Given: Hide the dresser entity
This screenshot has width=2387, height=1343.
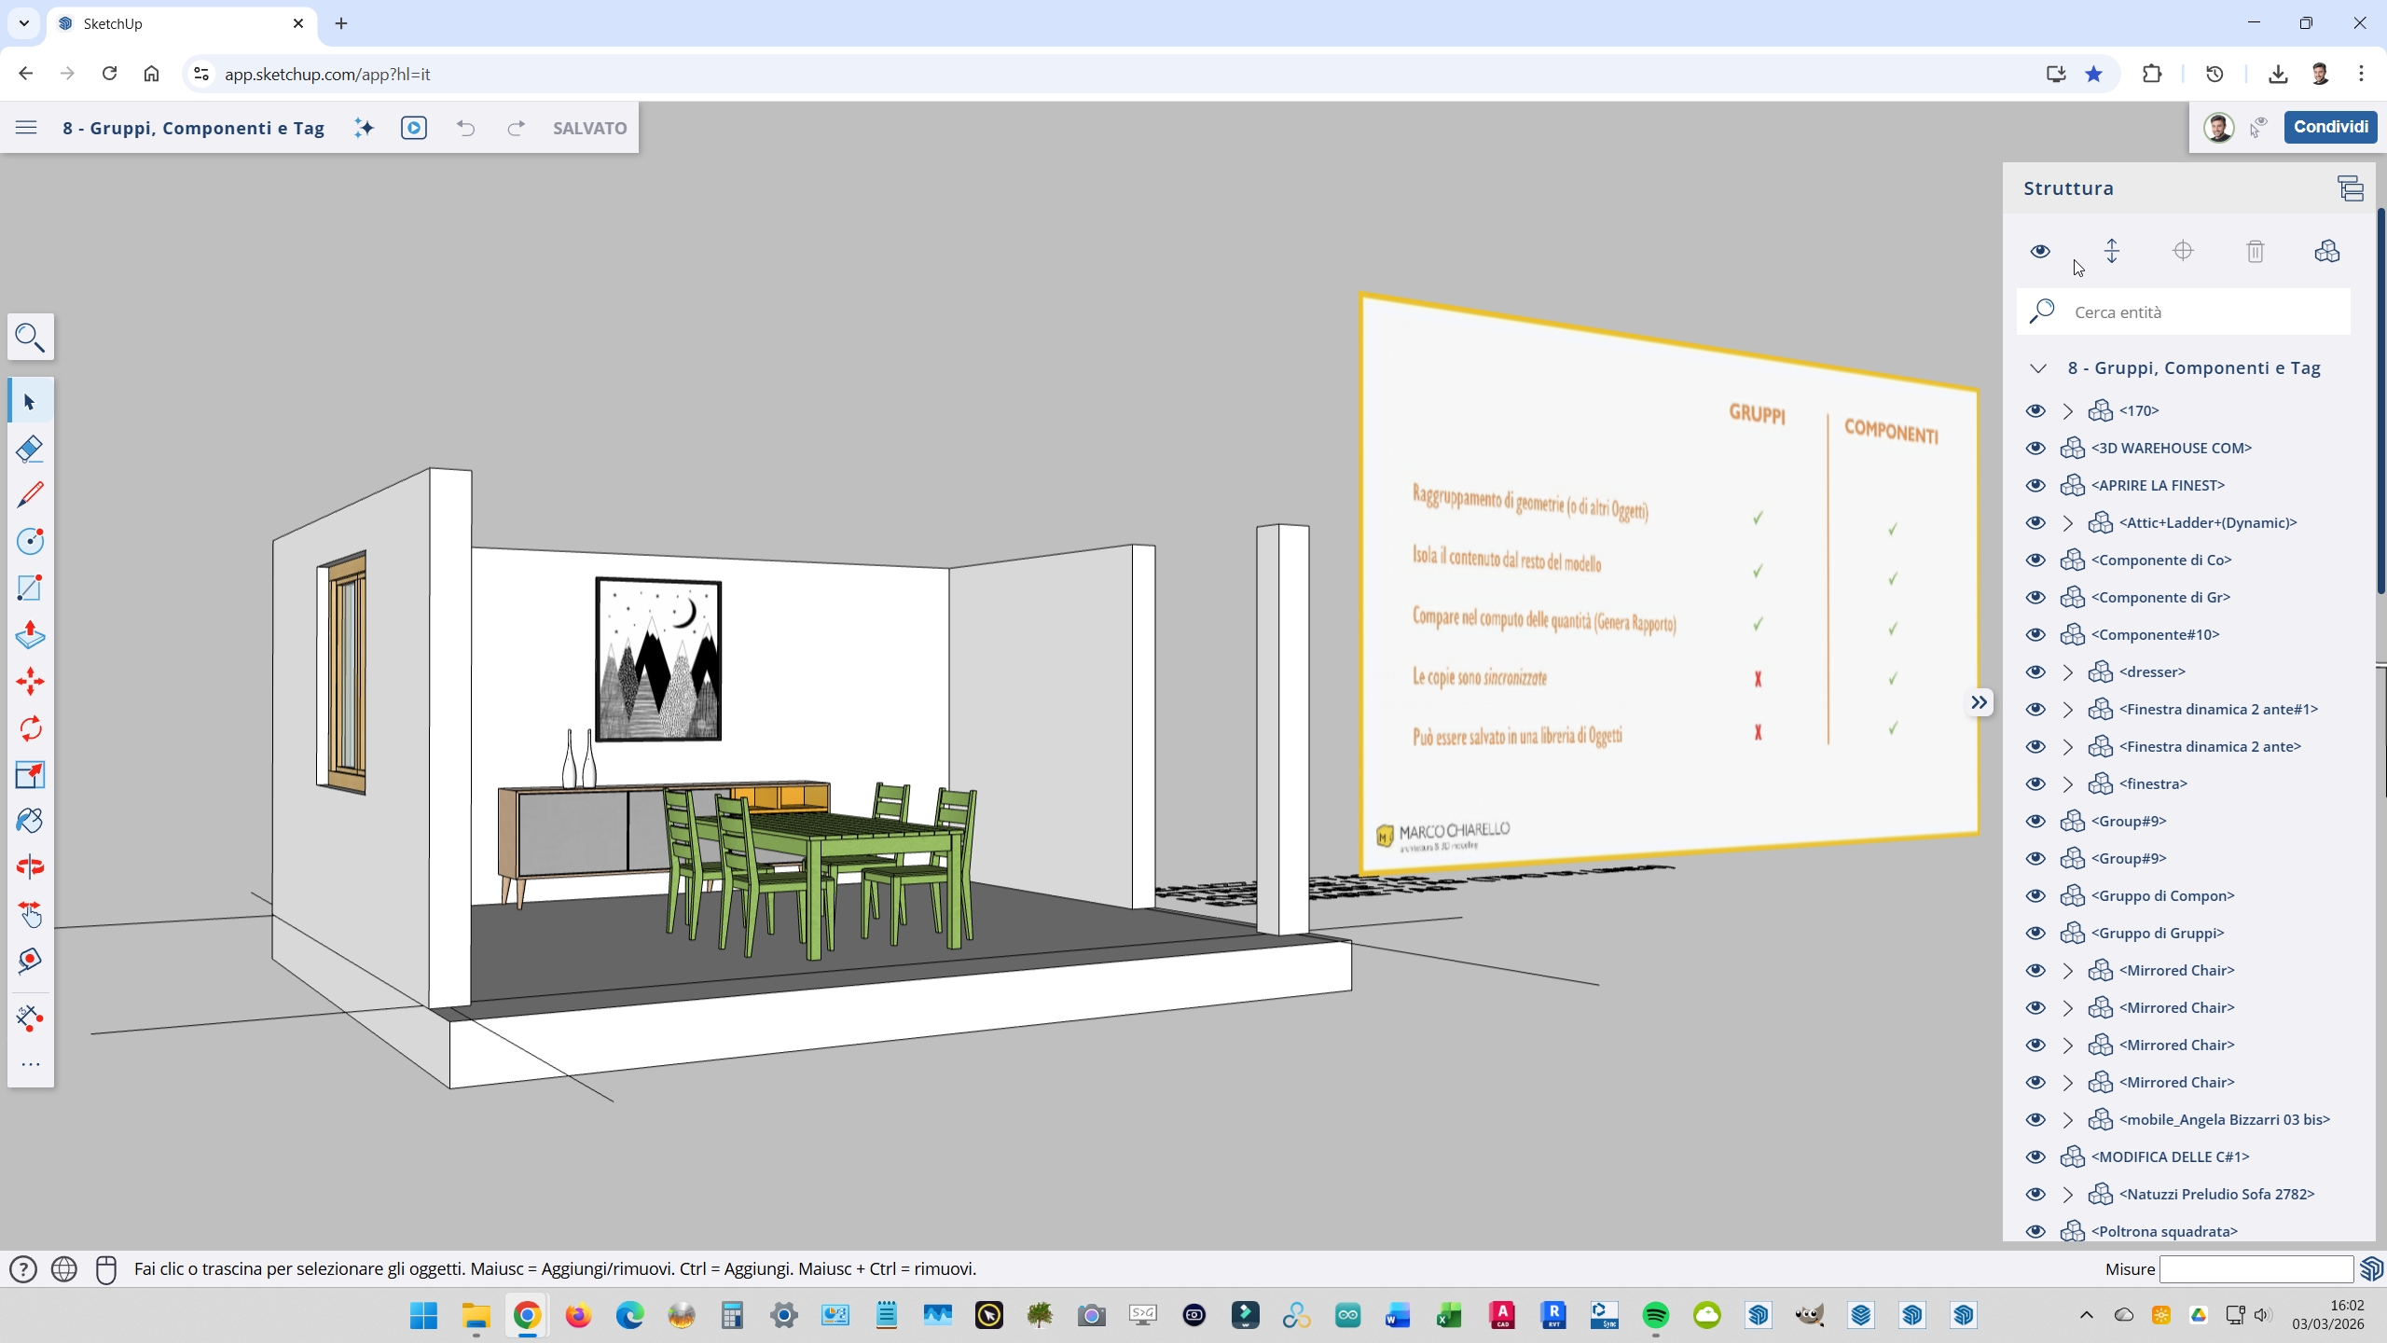Looking at the screenshot, I should click(x=2035, y=671).
